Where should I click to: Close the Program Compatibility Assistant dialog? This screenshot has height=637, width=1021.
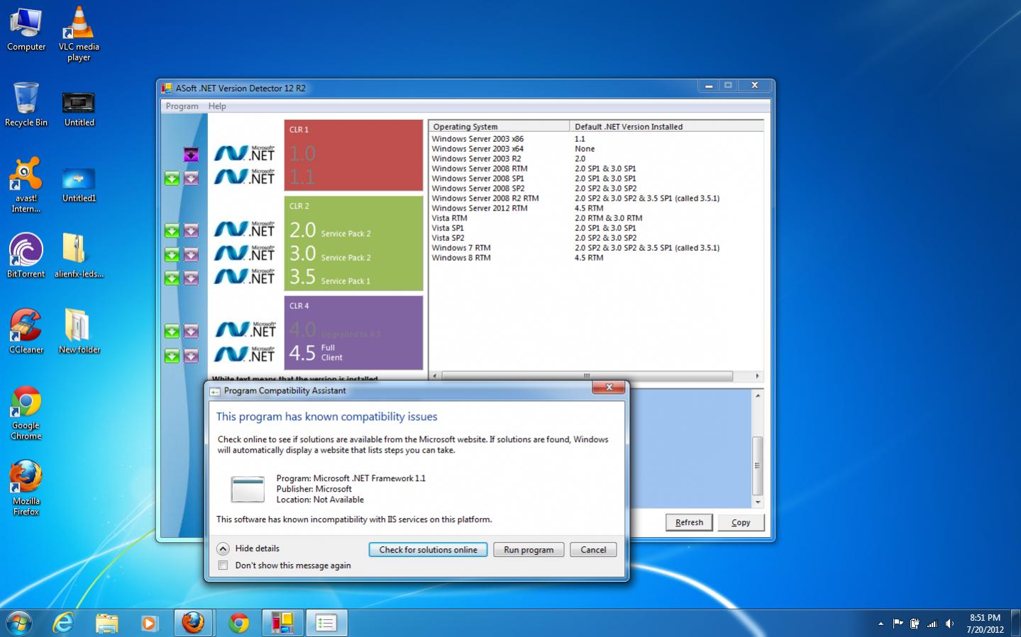(609, 387)
